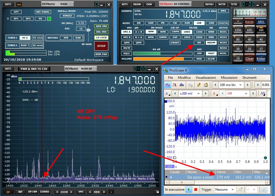Toggle the MUTE button in RX Control
275x196 pixels.
(x=127, y=48)
